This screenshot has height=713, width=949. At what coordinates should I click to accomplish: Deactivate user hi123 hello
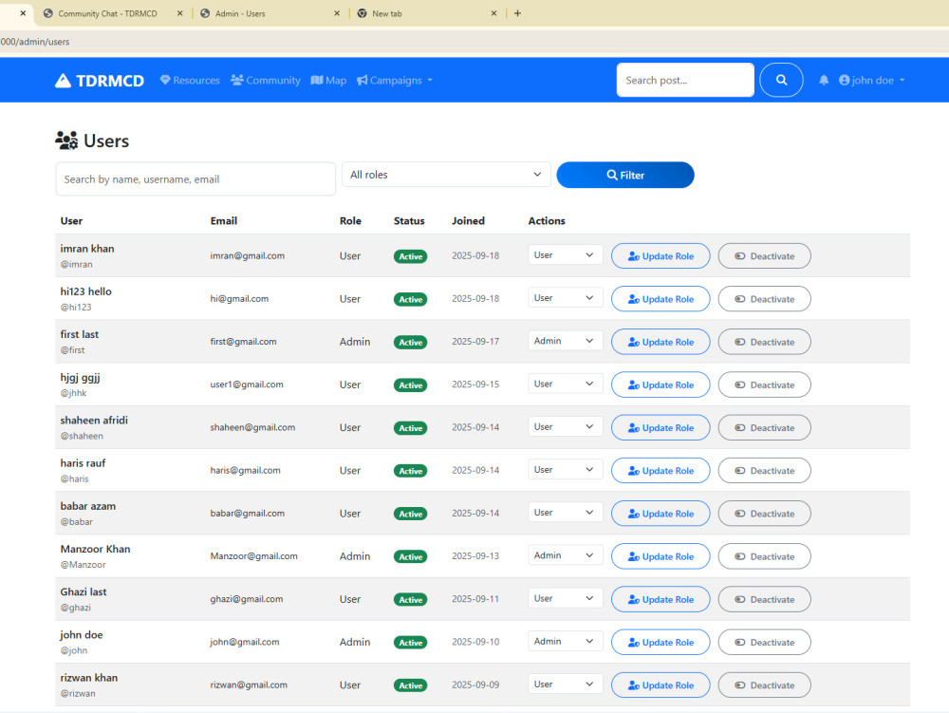(x=764, y=299)
